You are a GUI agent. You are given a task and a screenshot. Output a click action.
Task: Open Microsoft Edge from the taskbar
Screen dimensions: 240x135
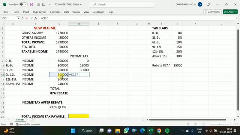coord(142,130)
